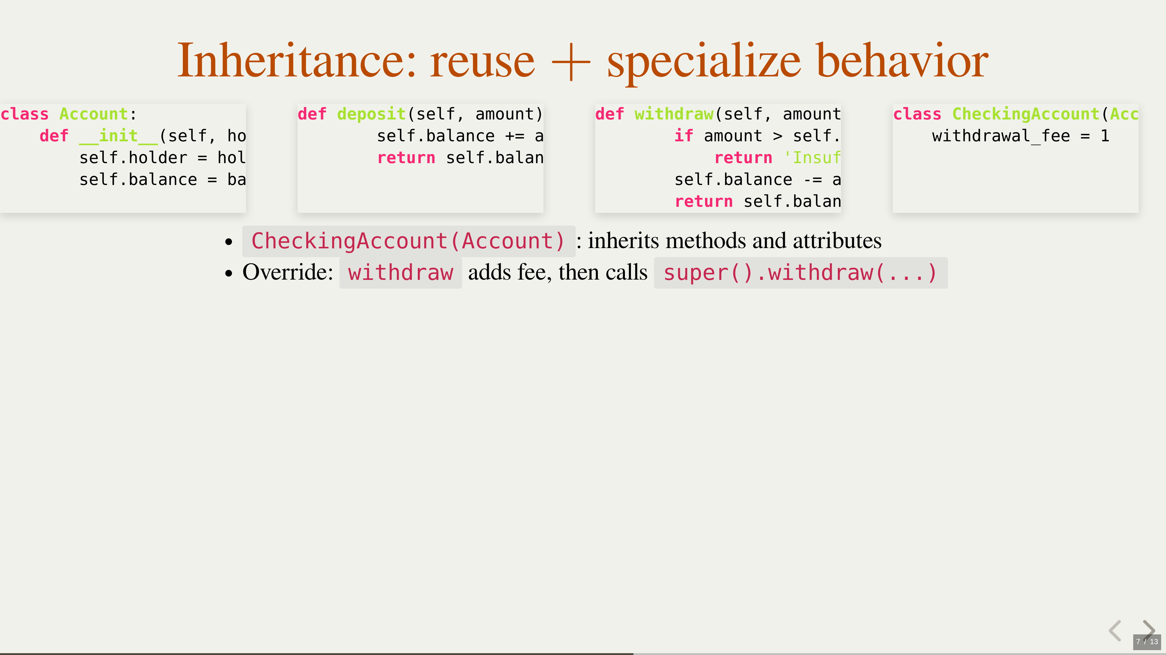The image size is (1166, 655).
Task: Click the __init__ method definition line
Action: [x=143, y=136]
